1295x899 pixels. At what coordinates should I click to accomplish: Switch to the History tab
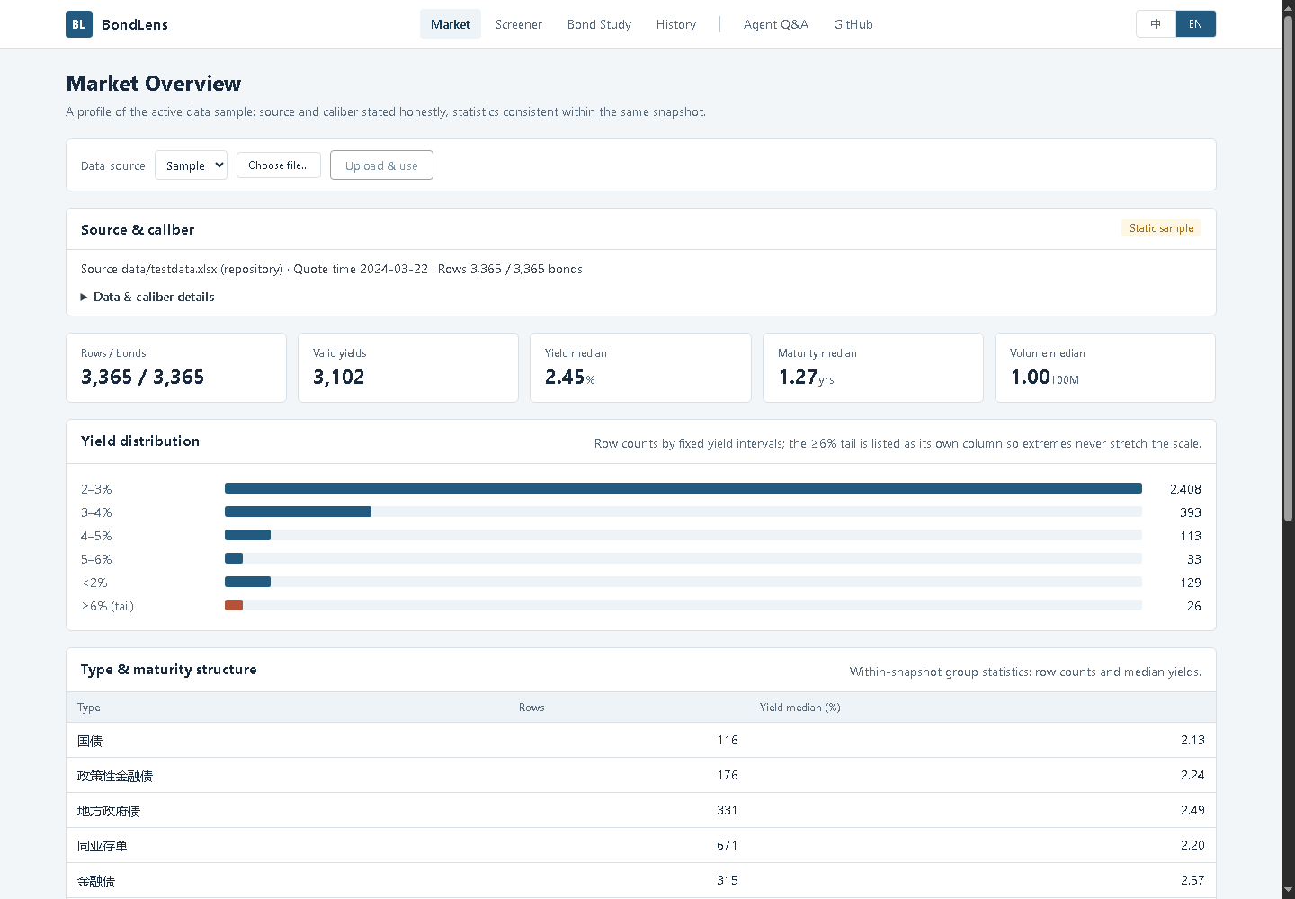click(676, 24)
